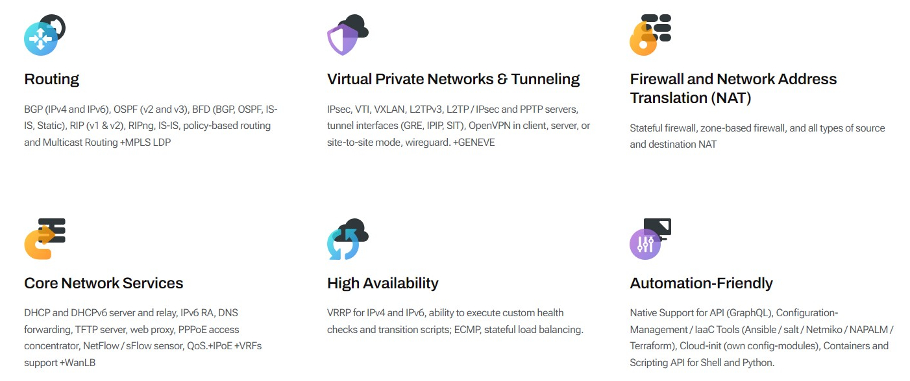This screenshot has height=381, width=910.
Task: Click Firewall and Network Address Translation heading
Action: pos(733,88)
